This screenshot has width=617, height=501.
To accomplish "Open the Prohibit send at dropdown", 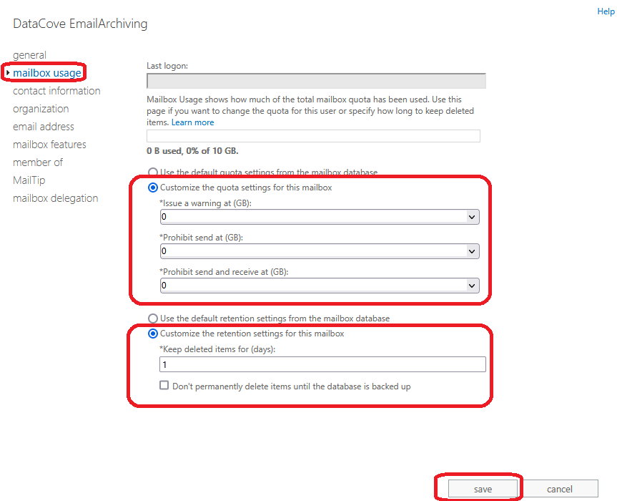I will tap(472, 251).
